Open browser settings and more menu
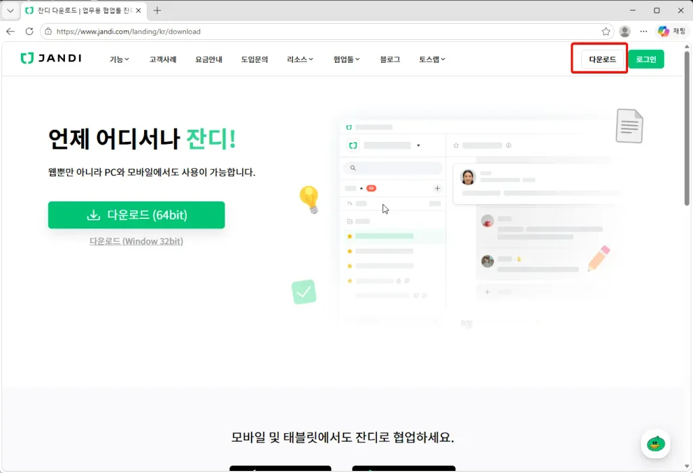The image size is (693, 473). point(644,31)
